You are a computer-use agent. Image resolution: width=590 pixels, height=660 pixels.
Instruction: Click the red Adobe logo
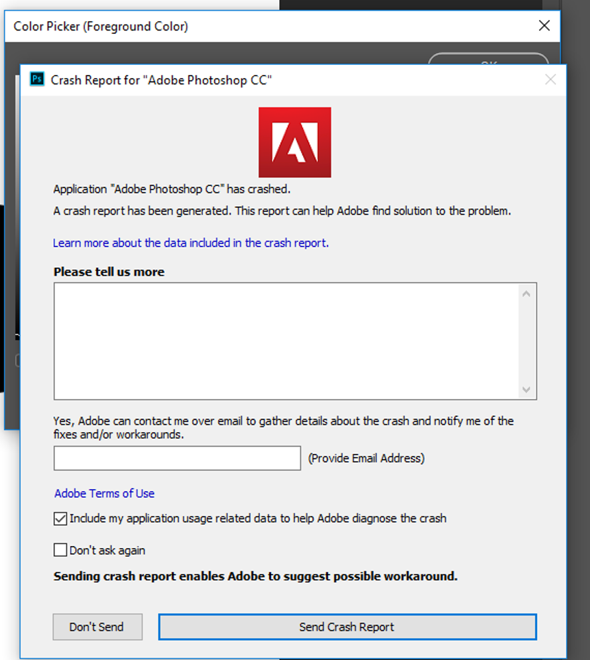coord(294,142)
